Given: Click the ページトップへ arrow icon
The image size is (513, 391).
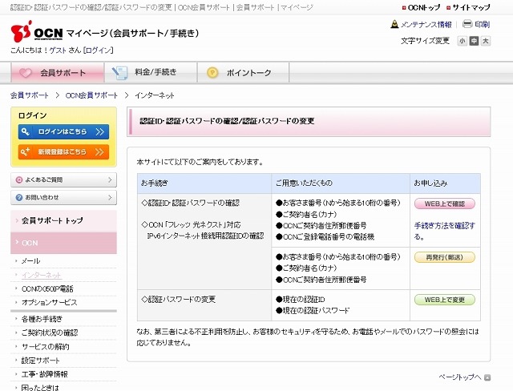Looking at the screenshot, I should tap(487, 377).
